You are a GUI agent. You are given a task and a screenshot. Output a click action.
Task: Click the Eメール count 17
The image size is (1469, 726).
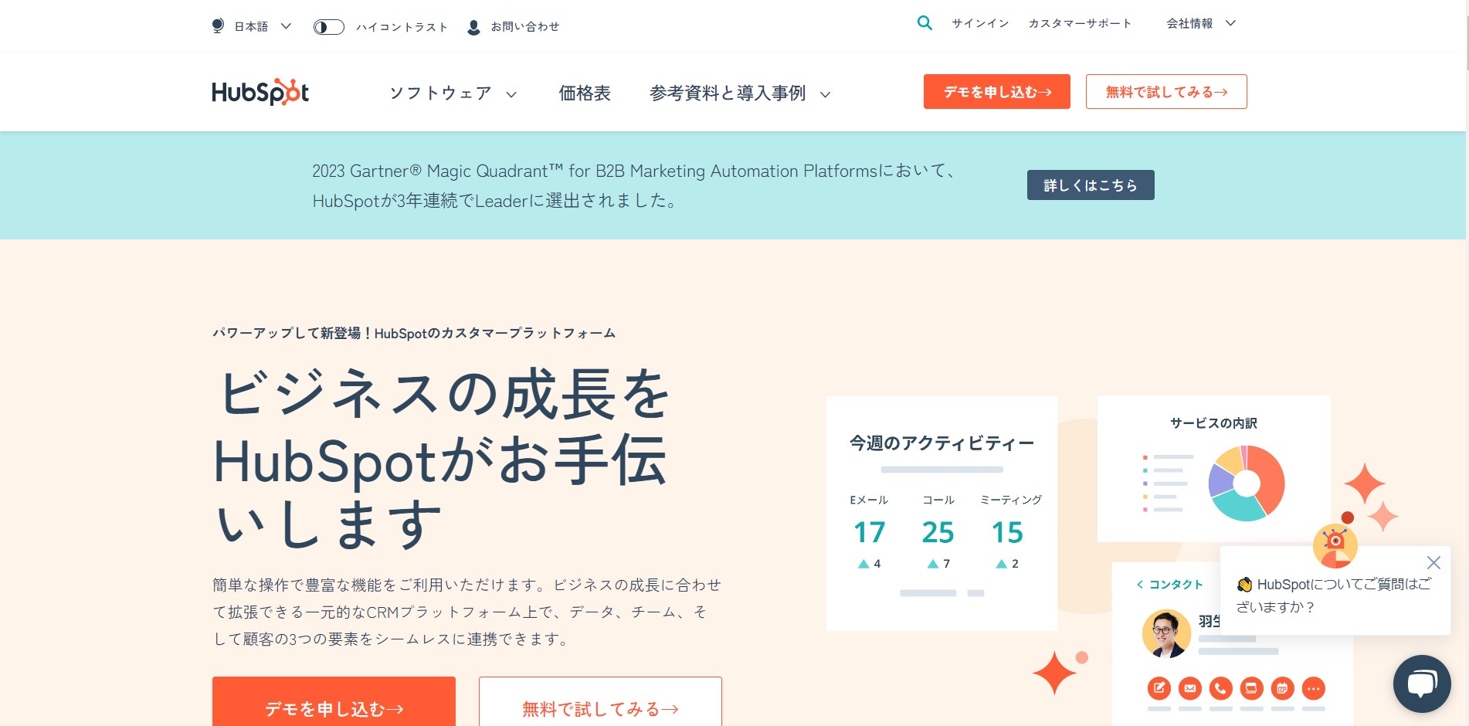[870, 532]
